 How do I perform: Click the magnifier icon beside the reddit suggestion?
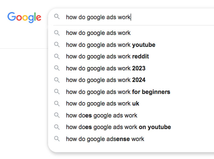57,56
